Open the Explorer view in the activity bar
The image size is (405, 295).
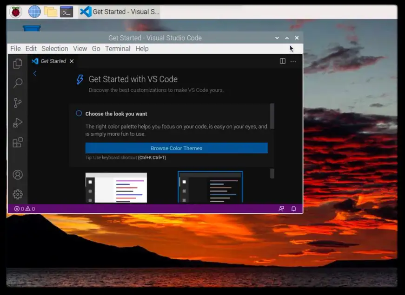pyautogui.click(x=17, y=64)
